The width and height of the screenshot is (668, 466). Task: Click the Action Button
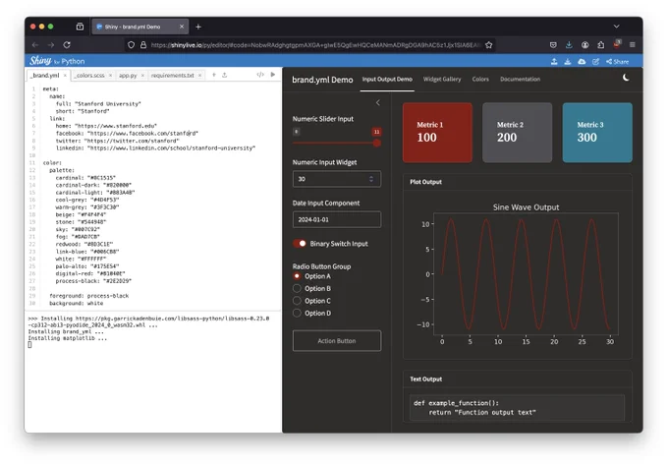click(x=337, y=341)
